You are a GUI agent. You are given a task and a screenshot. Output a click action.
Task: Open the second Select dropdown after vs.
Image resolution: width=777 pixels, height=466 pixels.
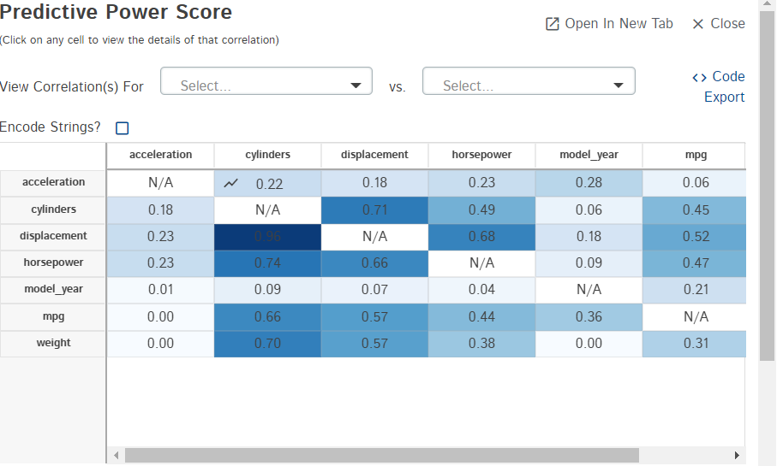(x=529, y=86)
